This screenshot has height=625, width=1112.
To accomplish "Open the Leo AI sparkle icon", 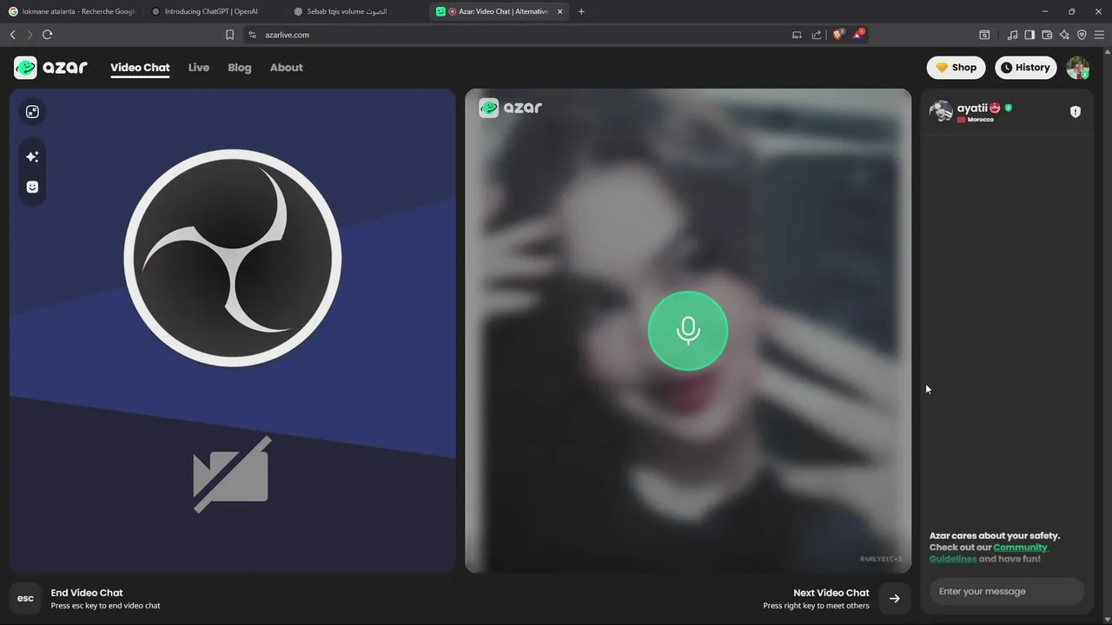I will pyautogui.click(x=1064, y=35).
